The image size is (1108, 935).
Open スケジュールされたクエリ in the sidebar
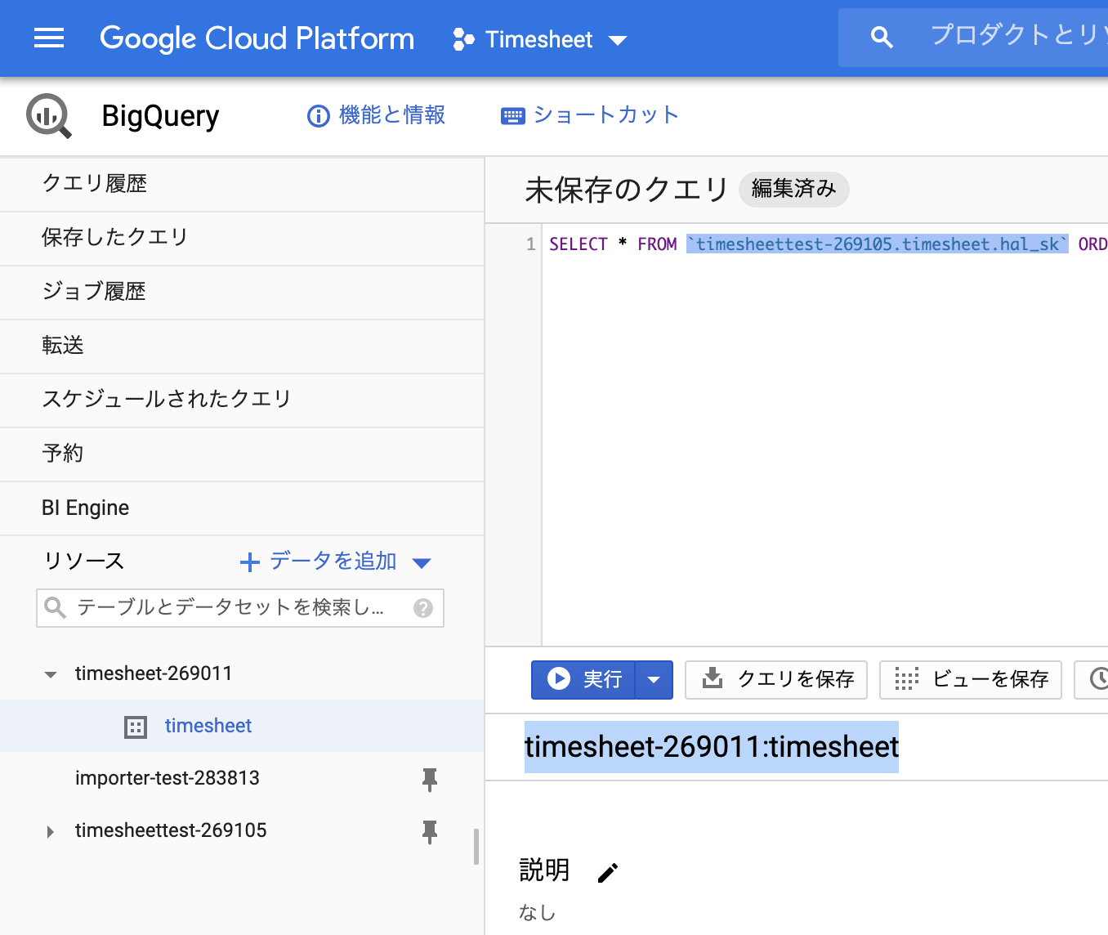pyautogui.click(x=242, y=400)
